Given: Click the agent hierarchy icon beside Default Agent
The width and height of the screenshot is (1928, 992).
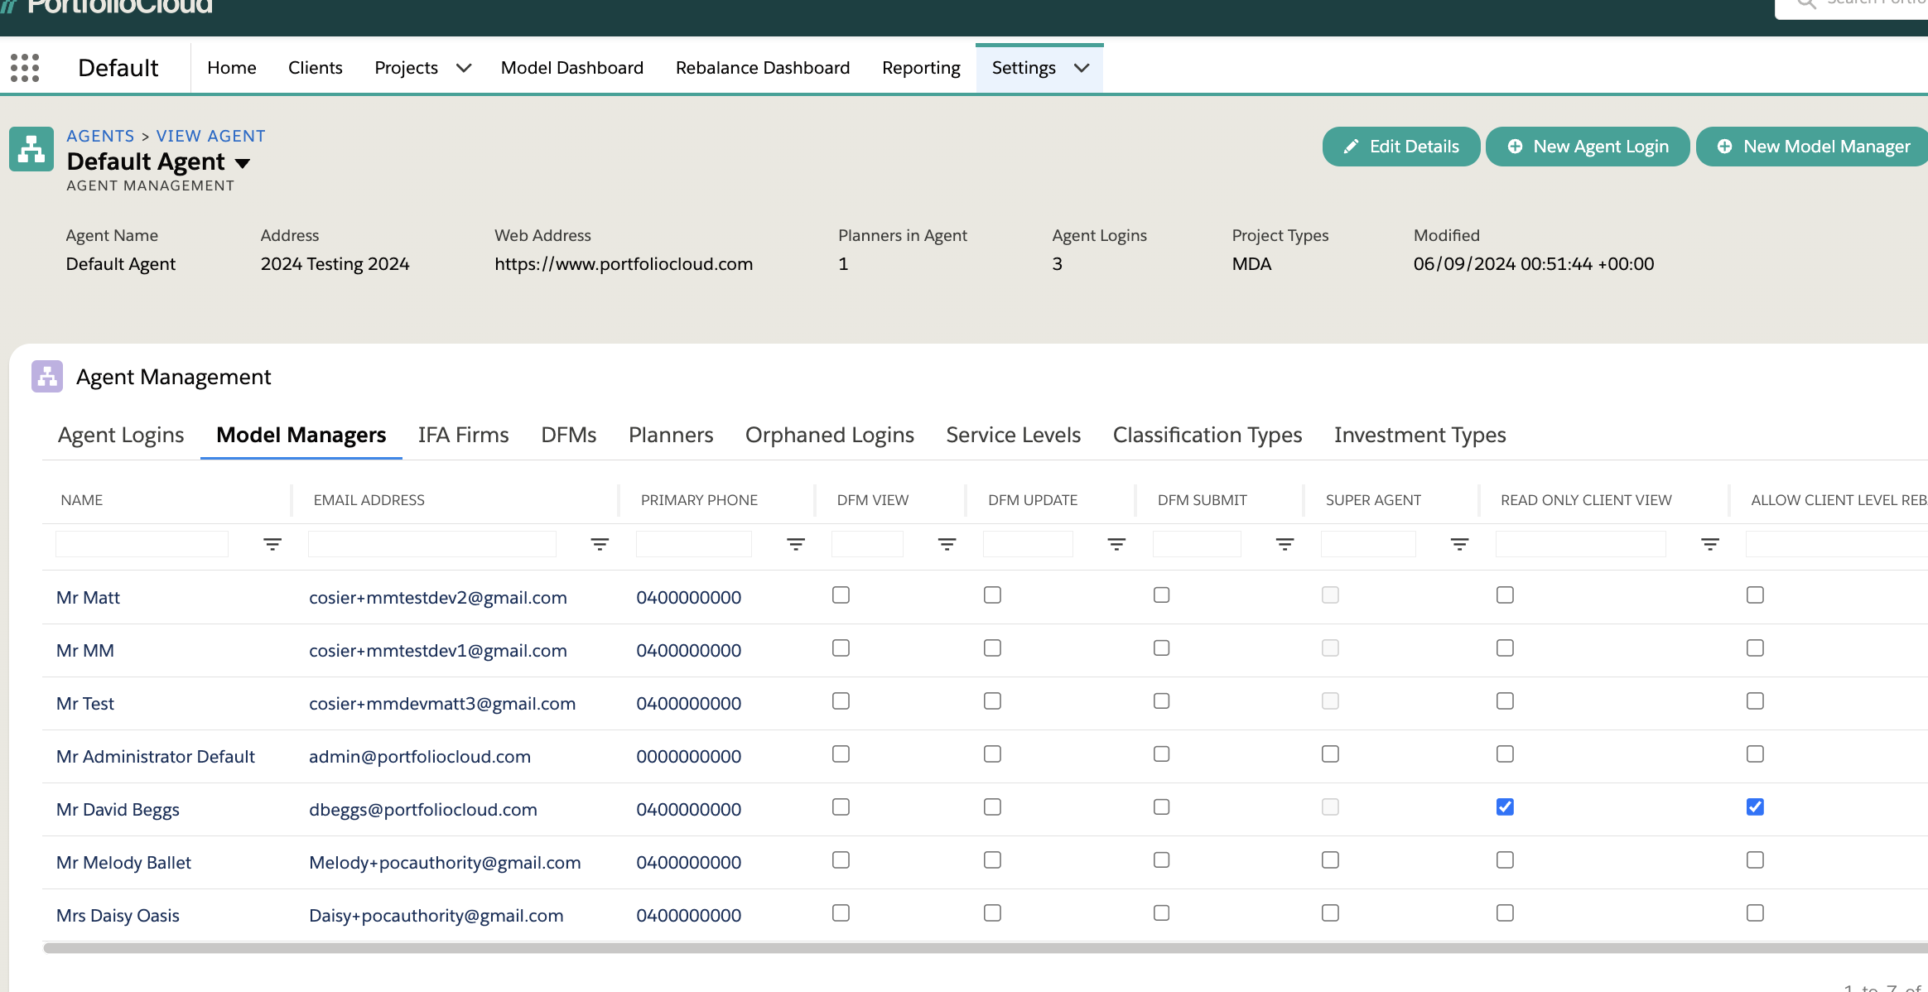Looking at the screenshot, I should coord(31,150).
